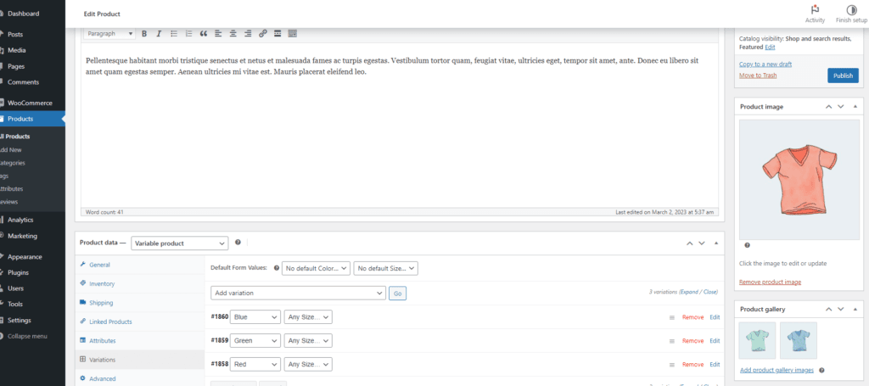Image resolution: width=869 pixels, height=386 pixels.
Task: Click Add product gallery images link
Action: [776, 370]
